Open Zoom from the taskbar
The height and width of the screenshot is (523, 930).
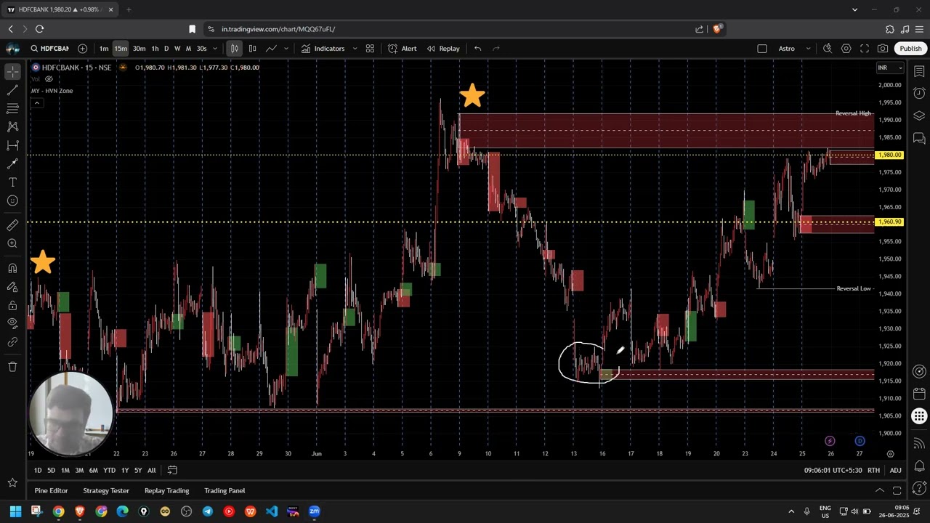(315, 511)
